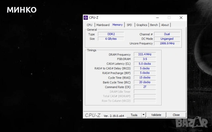Click the empty Row To Column field
Screen dimensions: 212x132
(145, 101)
